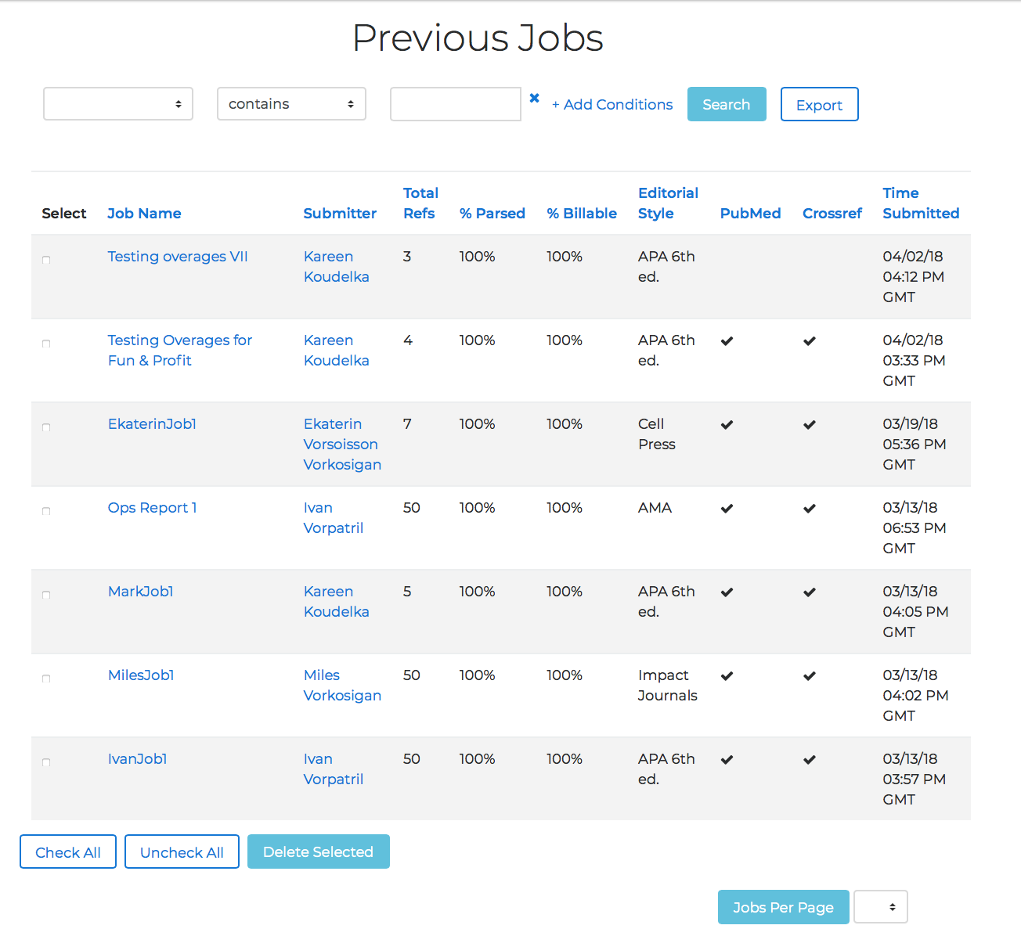The height and width of the screenshot is (936, 1021).
Task: Focus the search value text field
Action: coord(456,104)
